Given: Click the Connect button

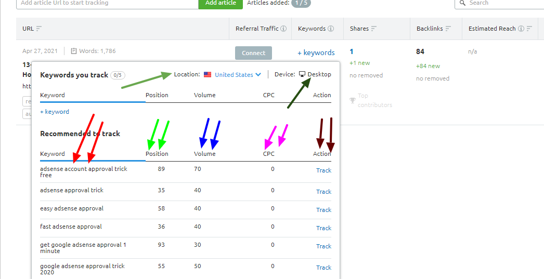Looking at the screenshot, I should tap(253, 53).
